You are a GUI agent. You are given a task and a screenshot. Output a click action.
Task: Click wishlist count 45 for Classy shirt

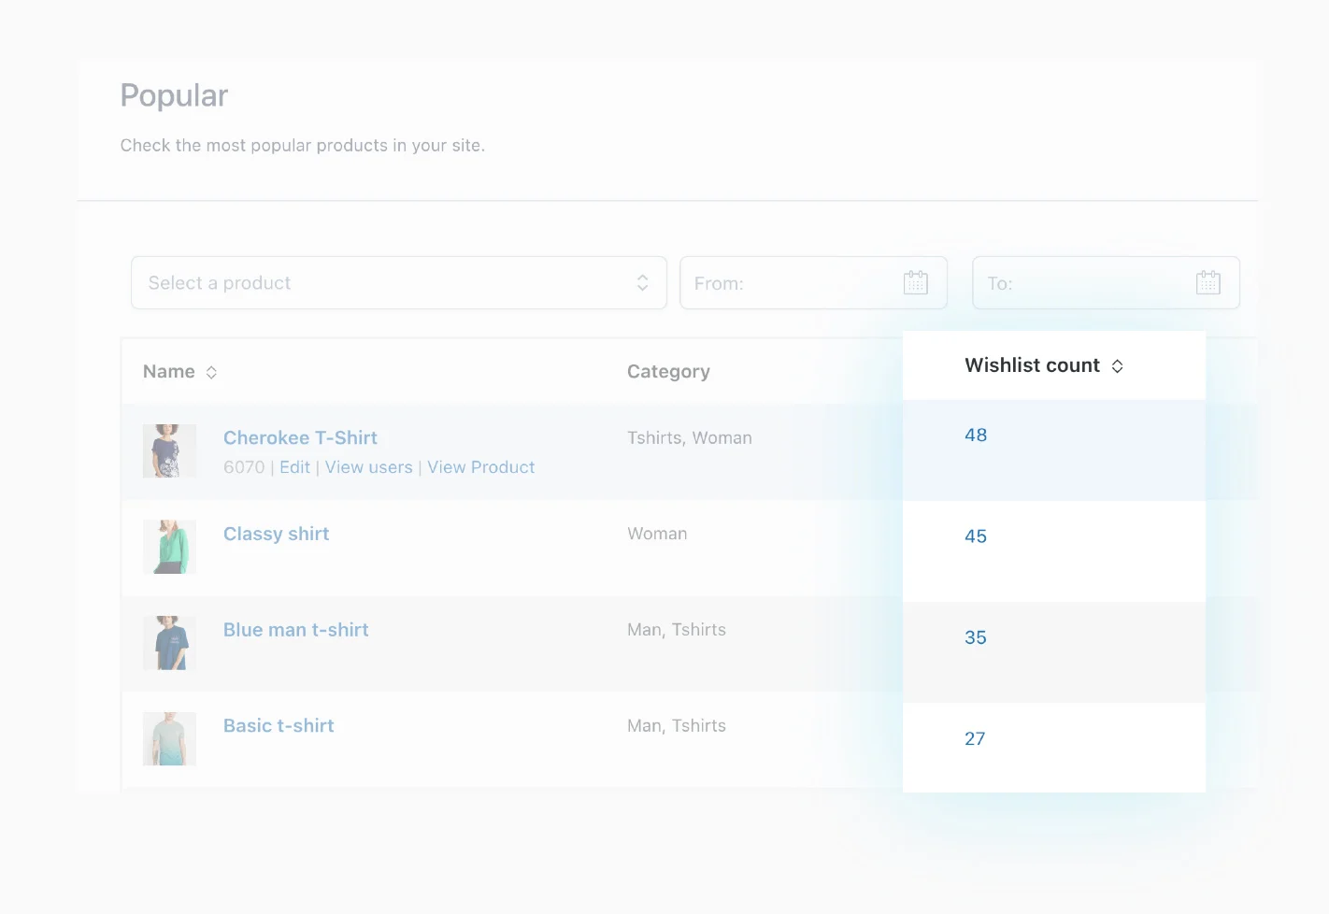coord(976,536)
